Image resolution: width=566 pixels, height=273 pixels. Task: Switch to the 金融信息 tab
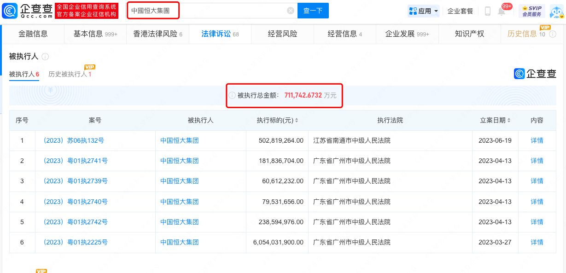tap(33, 34)
